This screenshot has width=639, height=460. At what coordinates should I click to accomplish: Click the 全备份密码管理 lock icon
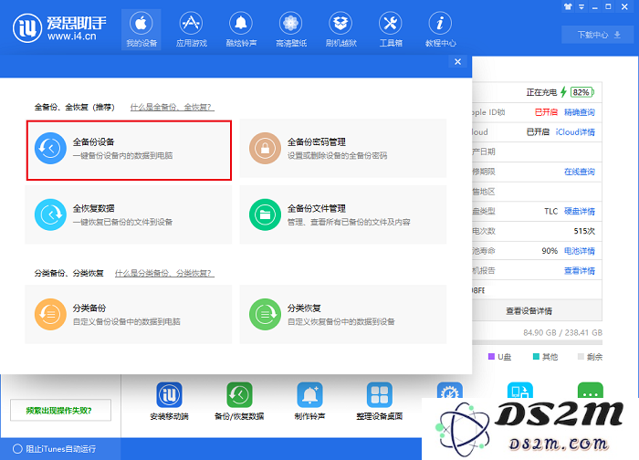point(265,148)
